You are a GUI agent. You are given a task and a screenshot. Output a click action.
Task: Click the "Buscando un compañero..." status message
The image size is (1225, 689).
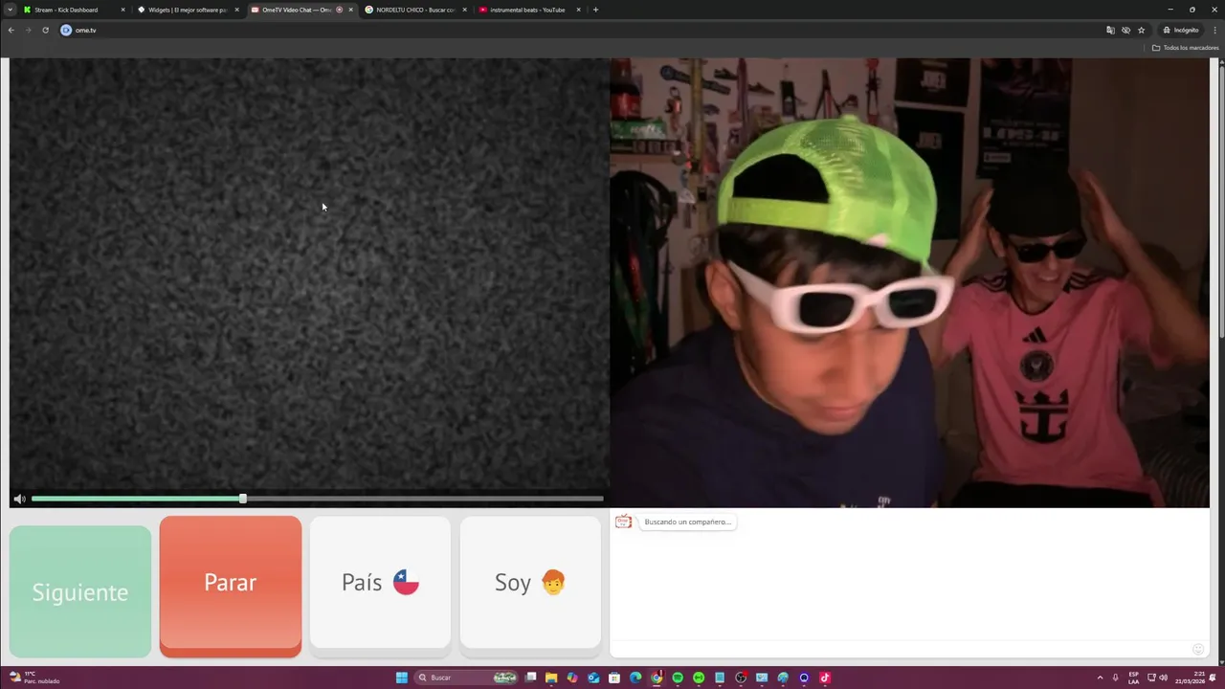(687, 522)
